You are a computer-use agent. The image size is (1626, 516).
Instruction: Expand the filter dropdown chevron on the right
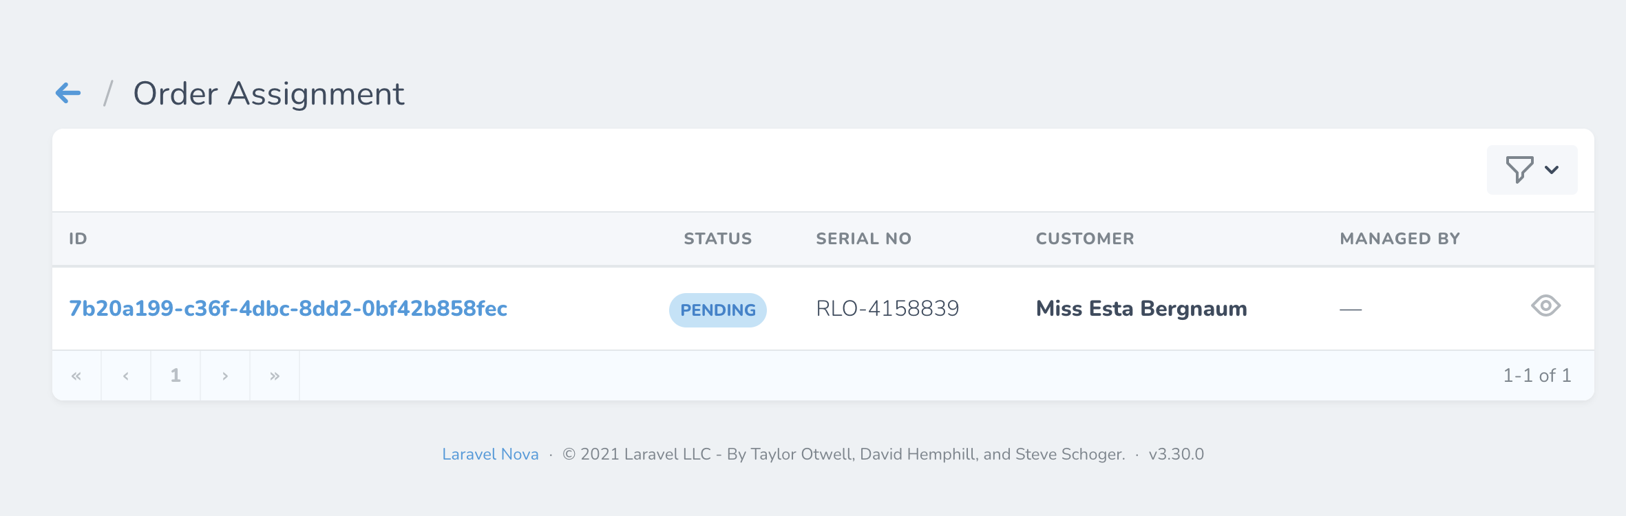click(x=1550, y=169)
